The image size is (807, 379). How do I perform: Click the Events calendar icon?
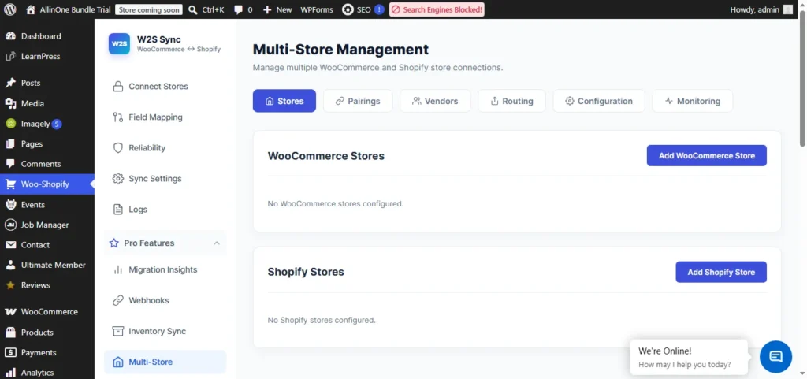10,205
